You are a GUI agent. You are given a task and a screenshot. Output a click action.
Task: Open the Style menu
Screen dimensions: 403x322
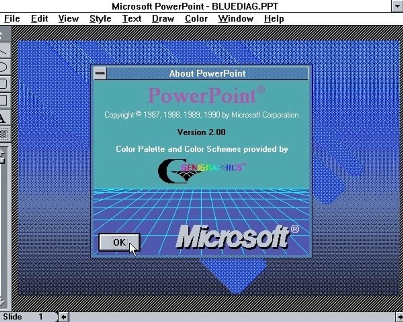(x=100, y=18)
